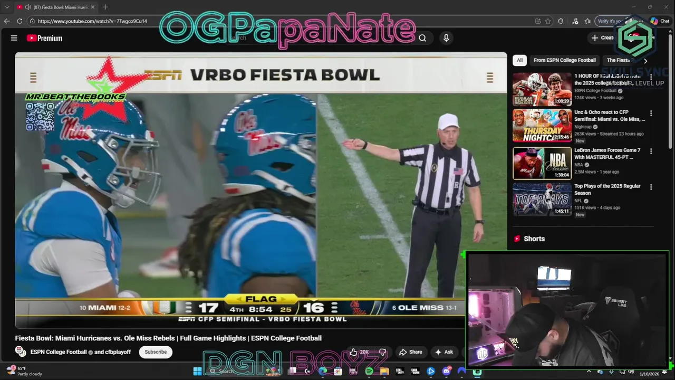Open Copilot Chat in the browser toolbar

(x=660, y=21)
